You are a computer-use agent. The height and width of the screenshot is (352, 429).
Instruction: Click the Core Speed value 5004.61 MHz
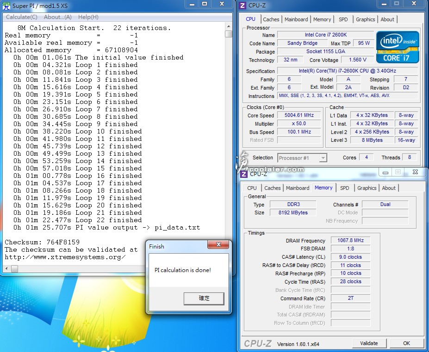(x=299, y=115)
